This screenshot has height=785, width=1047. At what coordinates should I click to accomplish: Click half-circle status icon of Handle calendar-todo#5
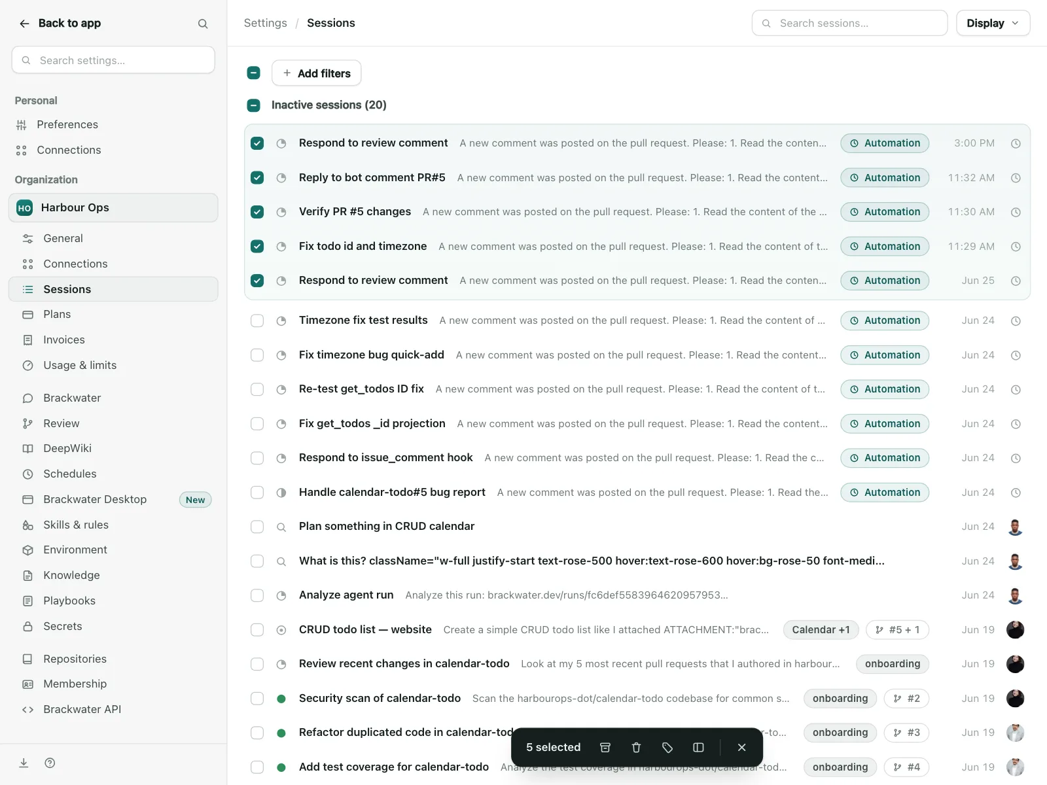coord(281,493)
